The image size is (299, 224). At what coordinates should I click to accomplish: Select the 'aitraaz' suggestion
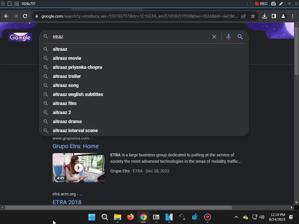click(144, 49)
